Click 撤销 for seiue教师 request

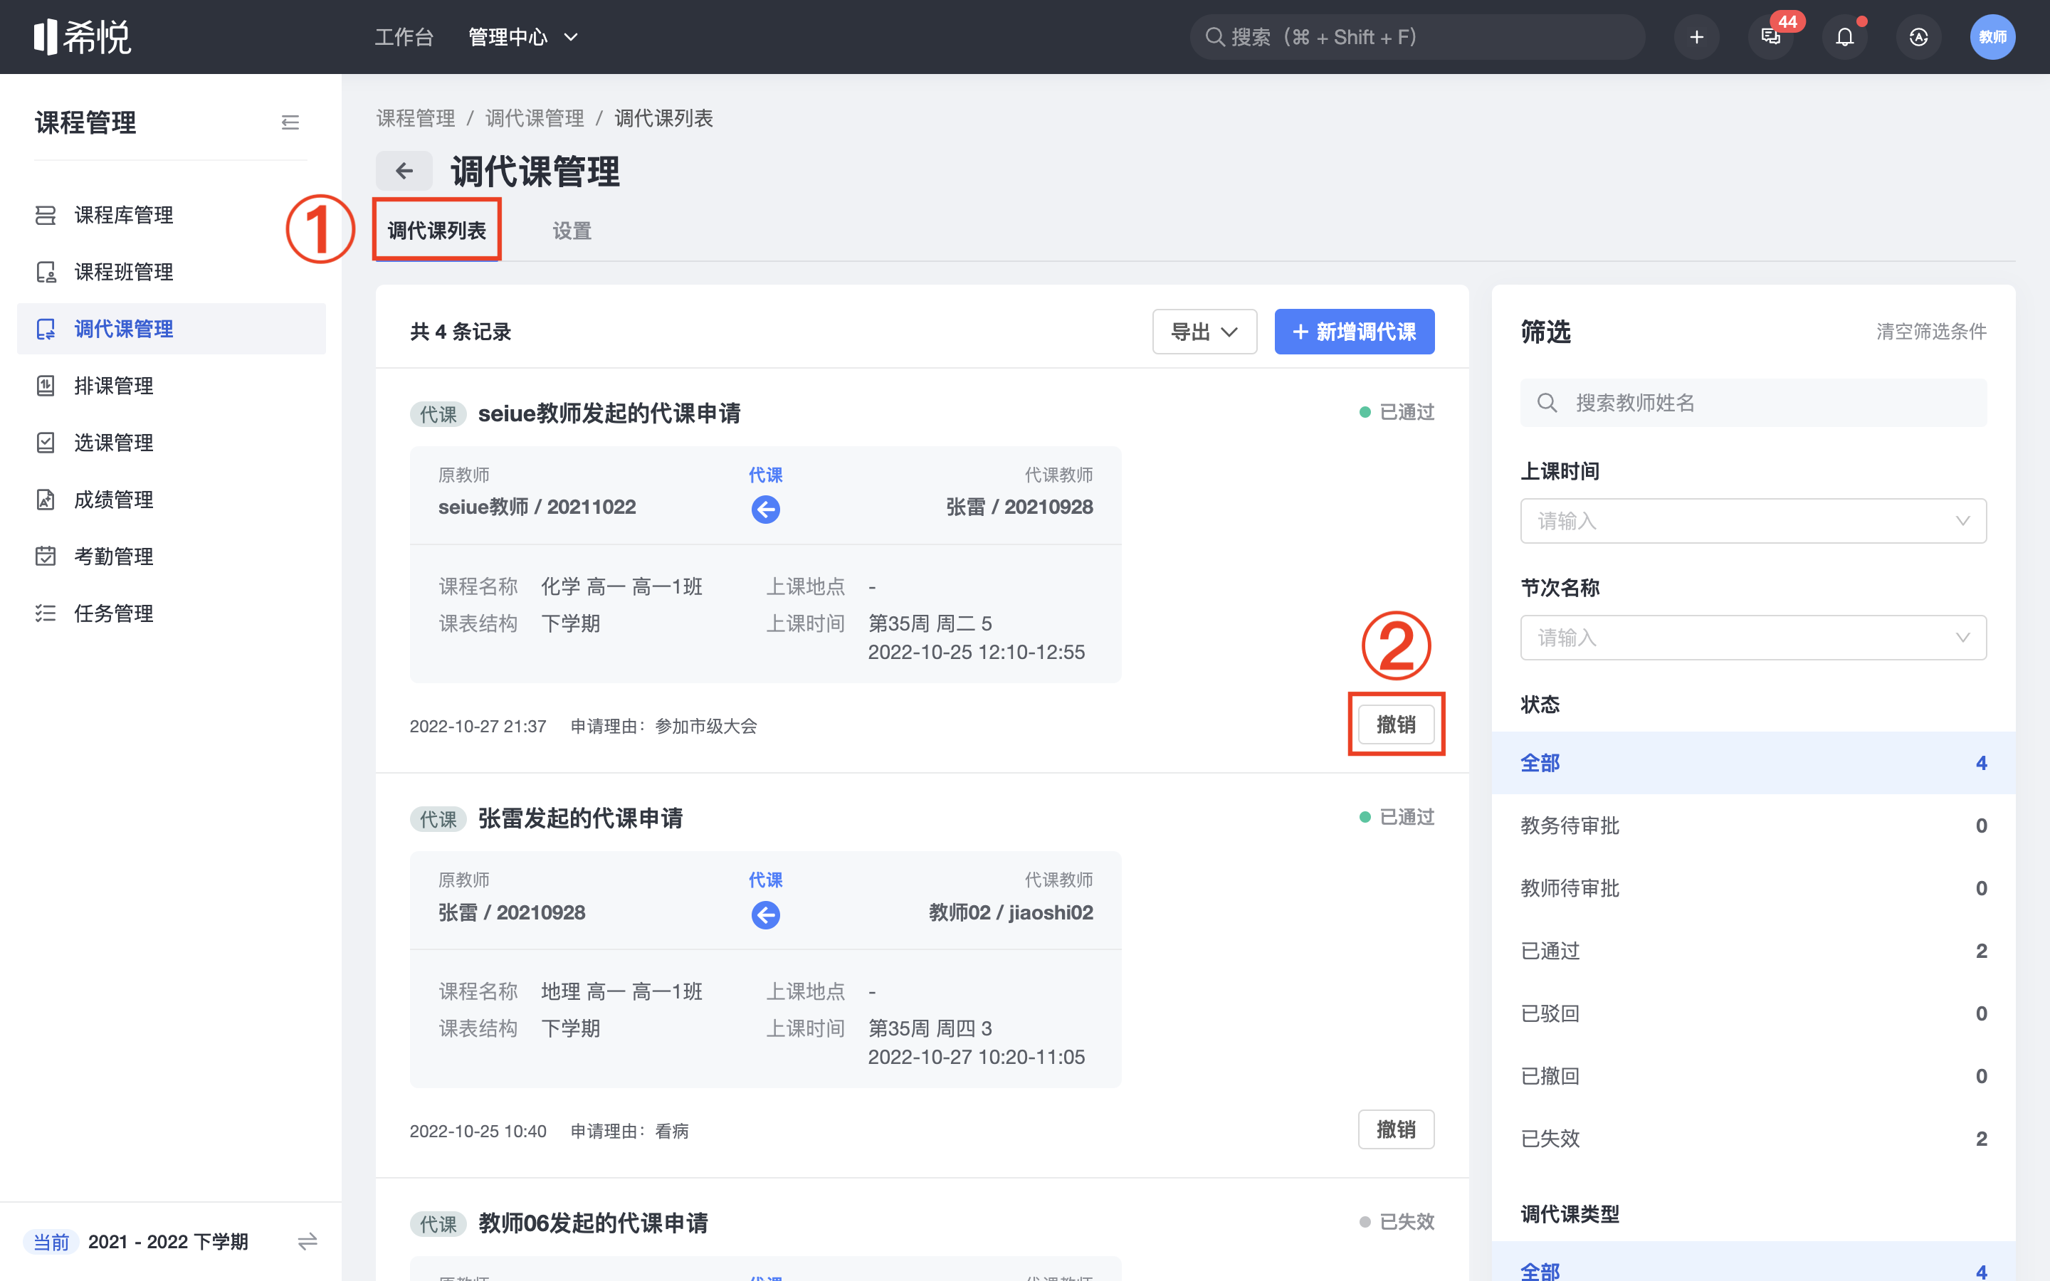click(x=1396, y=724)
